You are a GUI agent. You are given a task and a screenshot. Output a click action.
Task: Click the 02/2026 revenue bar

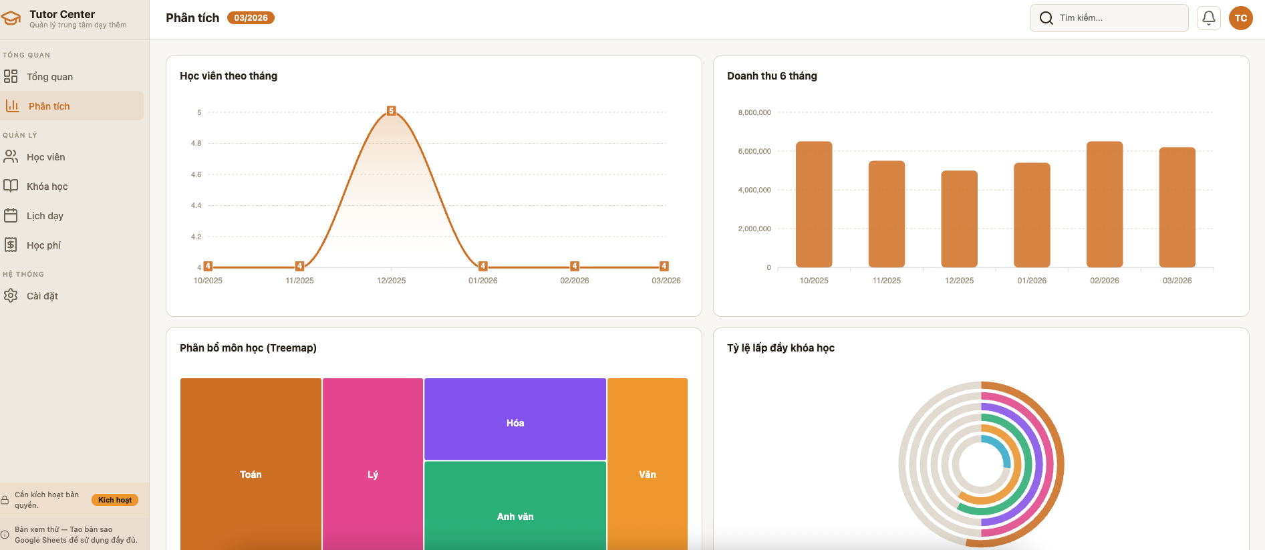pos(1104,204)
